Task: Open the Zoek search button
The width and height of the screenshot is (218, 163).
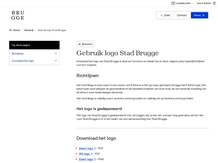Action: (x=165, y=15)
